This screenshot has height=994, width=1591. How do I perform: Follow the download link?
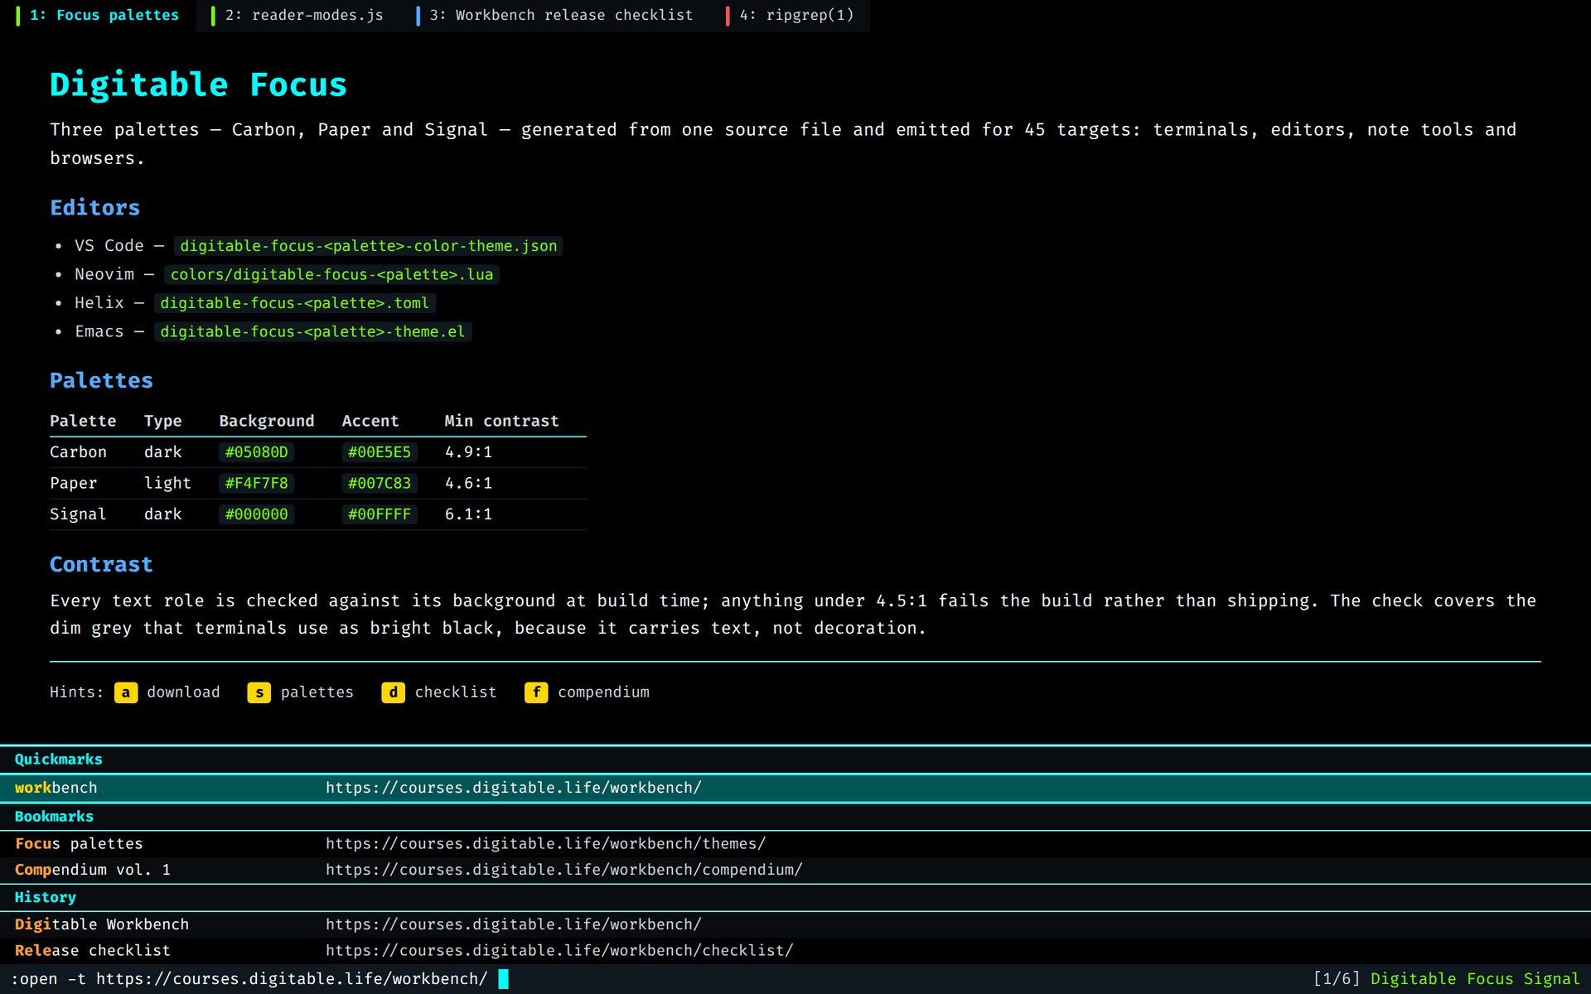(183, 692)
